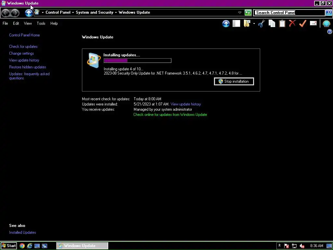Click the search magnifier button
The width and height of the screenshot is (333, 250).
tap(328, 13)
